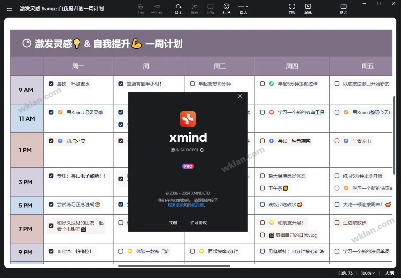Image resolution: width=401 pixels, height=278 pixels.
Task: Select the 周一 column header
Action: pyautogui.click(x=78, y=66)
